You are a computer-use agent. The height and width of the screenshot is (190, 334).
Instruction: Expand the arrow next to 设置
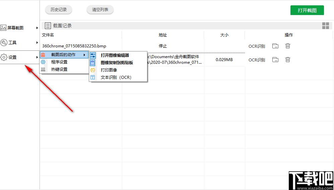tap(37, 57)
